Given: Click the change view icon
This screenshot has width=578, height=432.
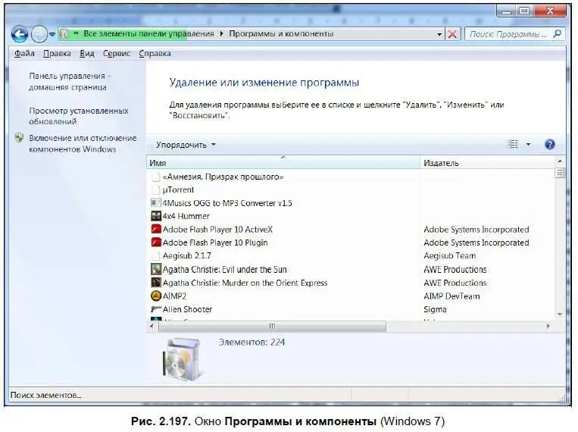Looking at the screenshot, I should (x=513, y=144).
